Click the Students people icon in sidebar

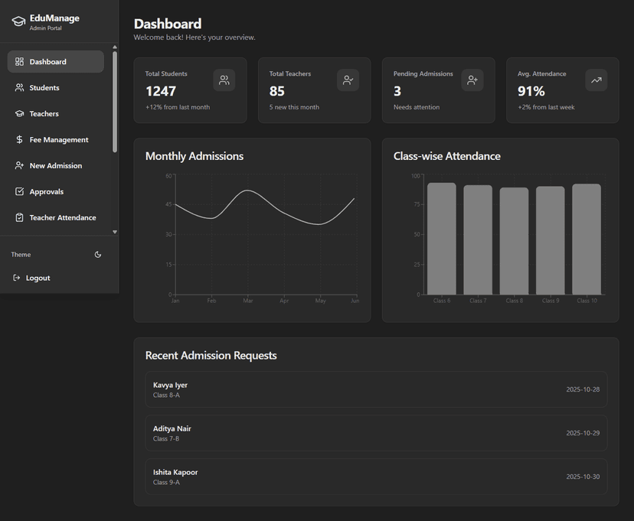[18, 87]
